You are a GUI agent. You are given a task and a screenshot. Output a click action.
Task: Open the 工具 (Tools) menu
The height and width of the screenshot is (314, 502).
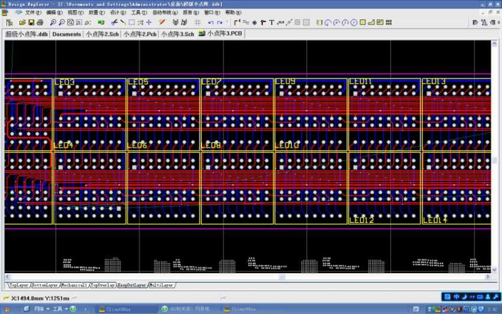pyautogui.click(x=138, y=13)
